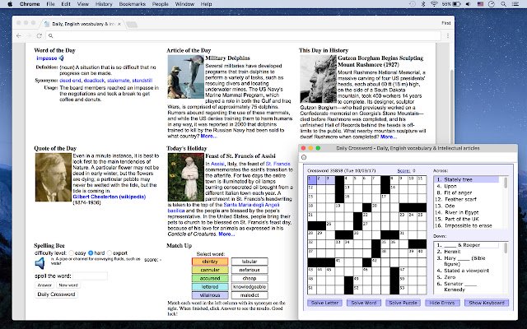This screenshot has width=527, height=329.
Task: Open the Window menu
Action: click(x=184, y=4)
